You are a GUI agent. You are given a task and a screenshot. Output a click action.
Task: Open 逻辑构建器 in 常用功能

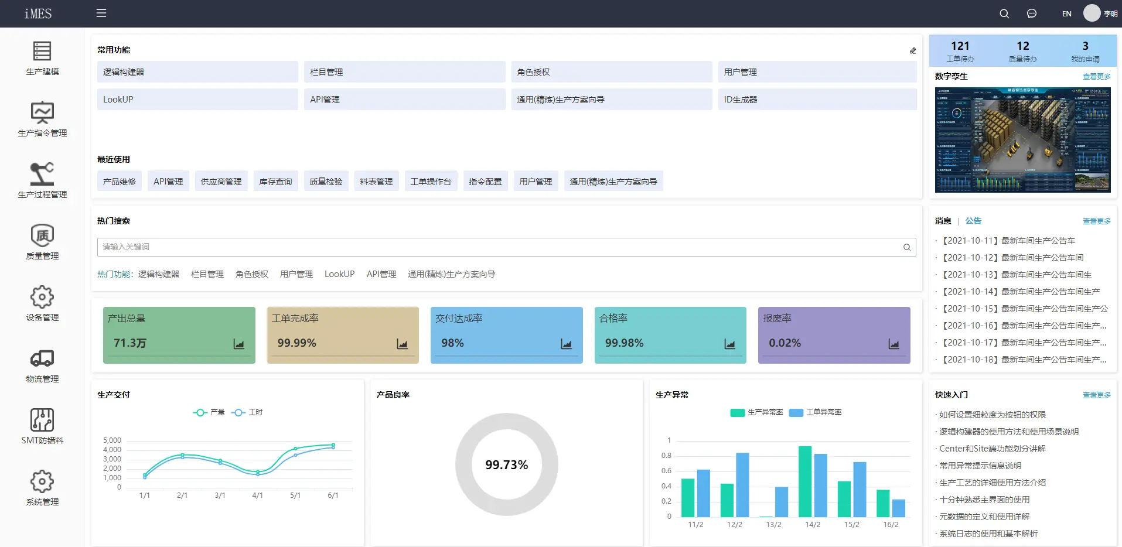click(197, 72)
